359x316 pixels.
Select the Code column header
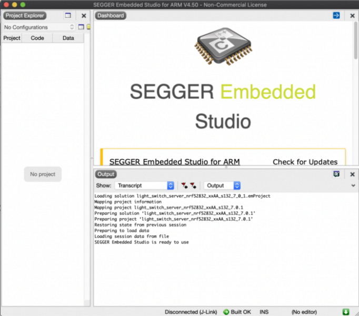37,38
